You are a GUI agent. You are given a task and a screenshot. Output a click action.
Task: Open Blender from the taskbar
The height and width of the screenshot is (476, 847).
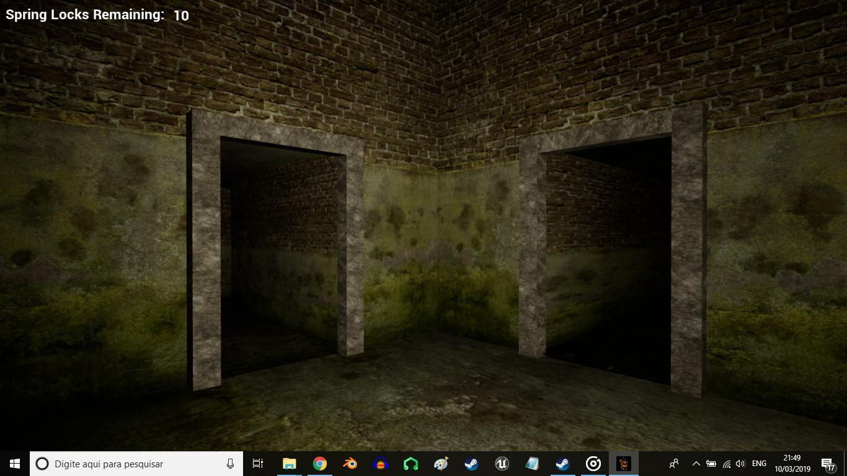click(350, 464)
